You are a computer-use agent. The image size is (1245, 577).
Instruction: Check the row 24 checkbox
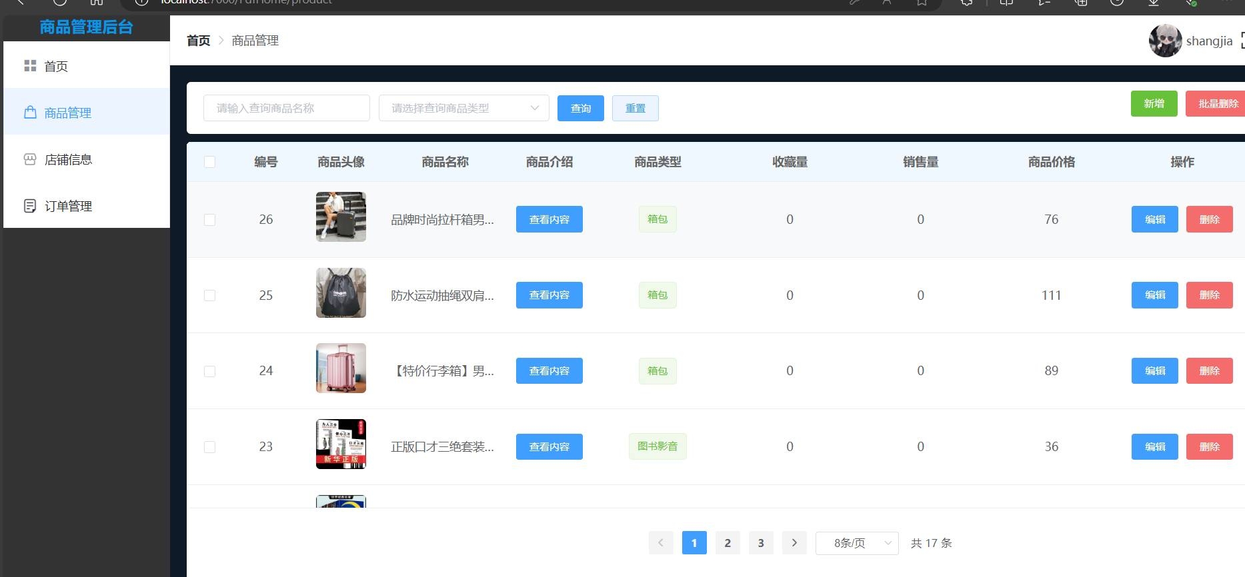point(209,371)
